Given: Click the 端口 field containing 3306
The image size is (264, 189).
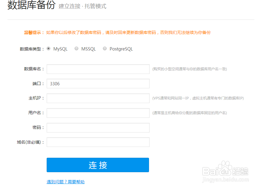Looking at the screenshot, I should click(98, 84).
